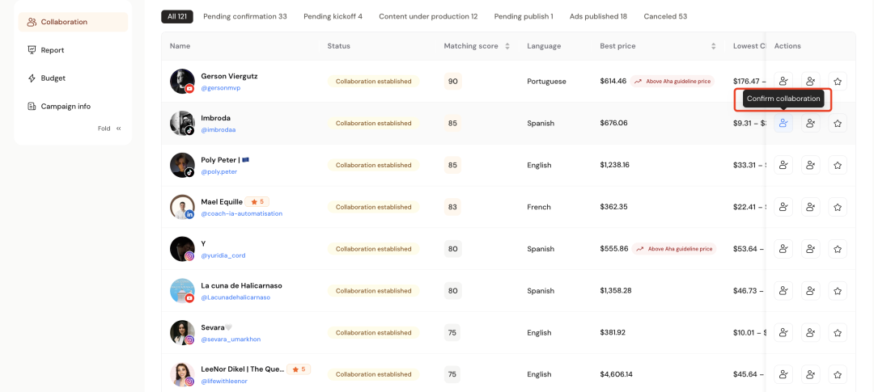This screenshot has height=392, width=874.
Task: Sort by Matching score column
Action: click(x=507, y=46)
